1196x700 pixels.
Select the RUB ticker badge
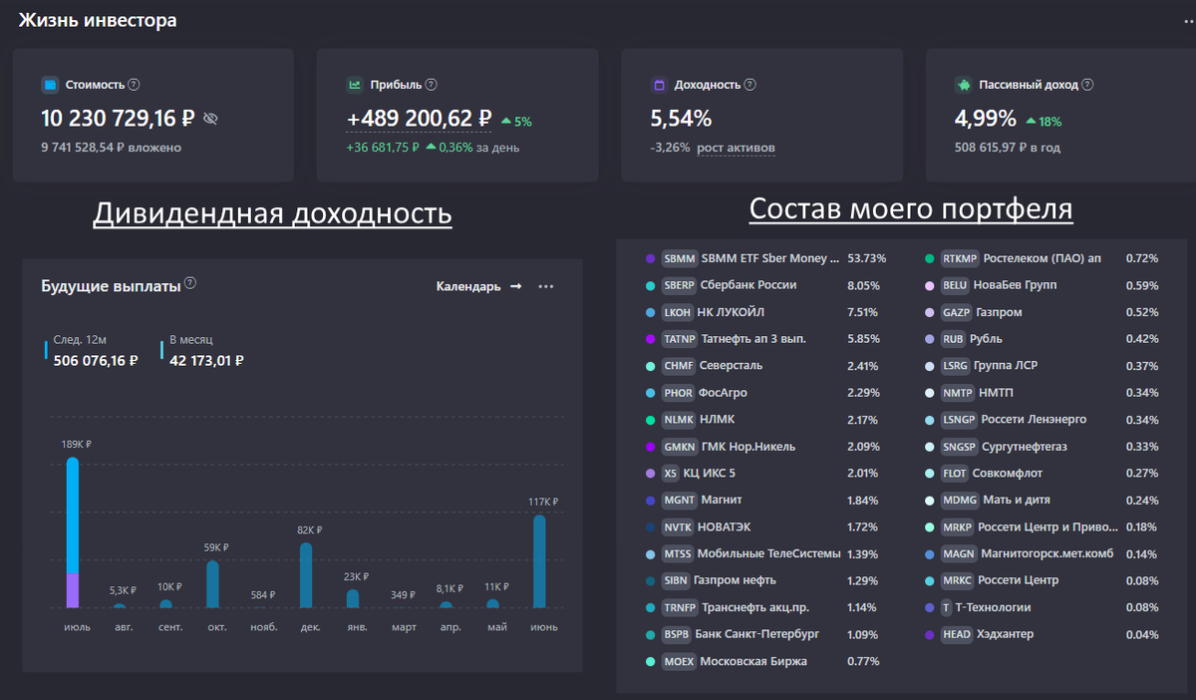click(x=954, y=339)
